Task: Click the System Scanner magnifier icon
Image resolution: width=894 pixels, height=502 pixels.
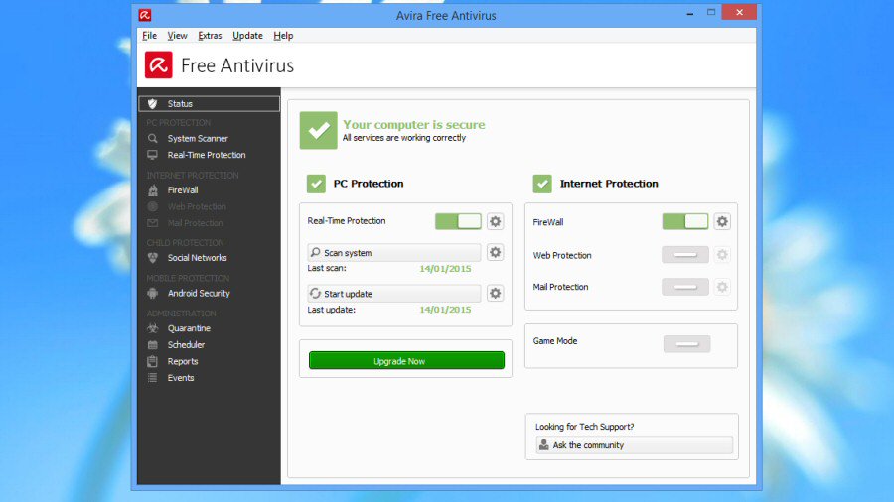Action: tap(152, 138)
